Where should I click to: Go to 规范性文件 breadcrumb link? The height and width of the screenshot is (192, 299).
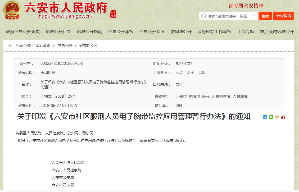pyautogui.click(x=88, y=46)
